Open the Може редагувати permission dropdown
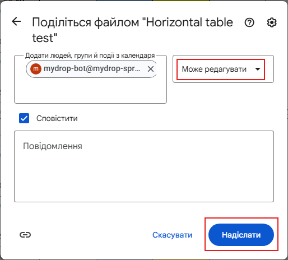288x260 pixels. pos(223,69)
